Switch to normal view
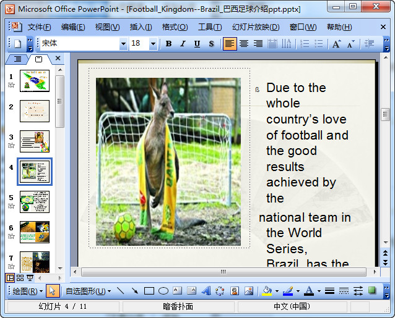This screenshot has height=318, width=395. coord(10,278)
